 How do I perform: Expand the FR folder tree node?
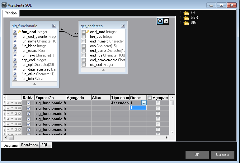click(181, 13)
